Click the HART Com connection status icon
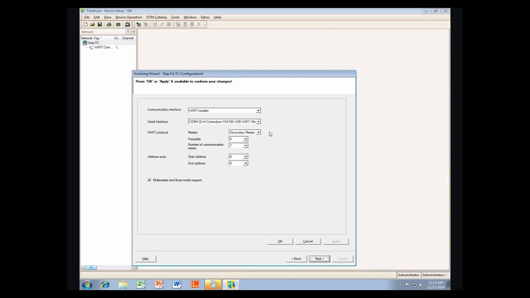Viewport: 530px width, 298px height. coord(117,47)
